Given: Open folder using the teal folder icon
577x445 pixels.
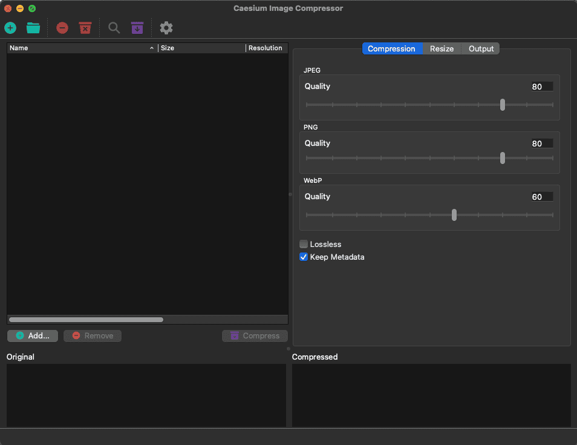Looking at the screenshot, I should (33, 28).
